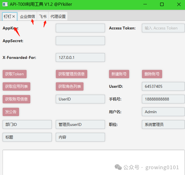
Task: Click the 新建账号 button
Action: (119, 74)
